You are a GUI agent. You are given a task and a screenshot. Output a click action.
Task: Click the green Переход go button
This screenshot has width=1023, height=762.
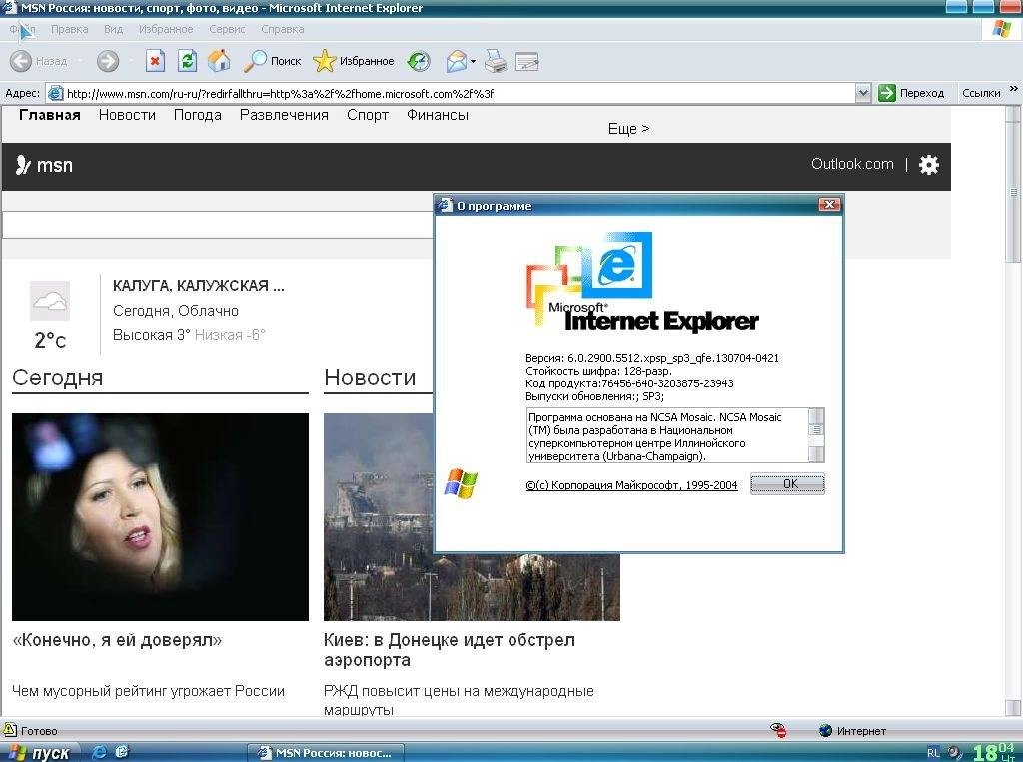pyautogui.click(x=911, y=93)
